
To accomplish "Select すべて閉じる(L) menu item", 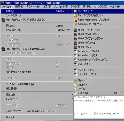I will tap(37, 30).
